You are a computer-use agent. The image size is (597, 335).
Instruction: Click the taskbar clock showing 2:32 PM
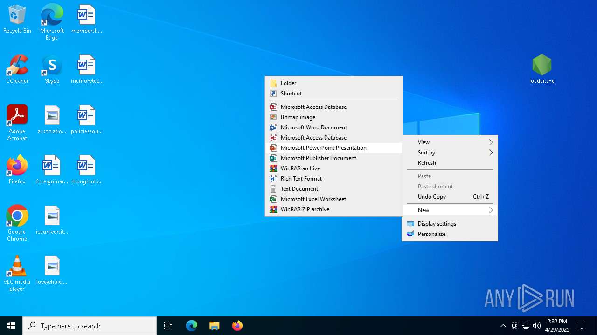coord(557,326)
